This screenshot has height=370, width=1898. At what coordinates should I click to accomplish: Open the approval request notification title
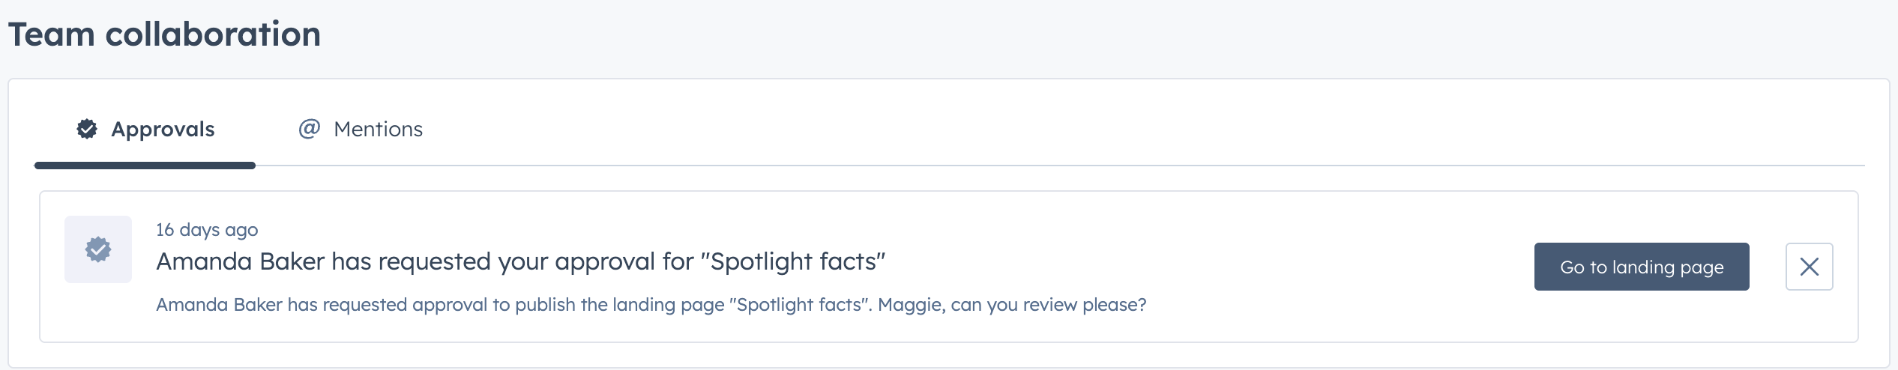click(521, 261)
